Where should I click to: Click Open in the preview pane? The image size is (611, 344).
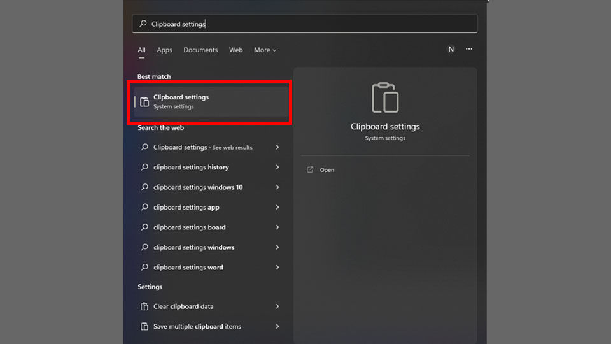tap(327, 170)
